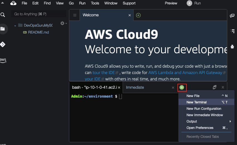Close the Immediate tab
237x145 pixels.
pyautogui.click(x=173, y=88)
